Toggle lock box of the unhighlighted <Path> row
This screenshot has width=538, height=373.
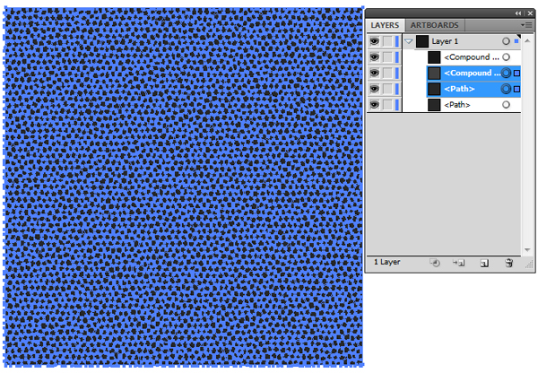[387, 104]
